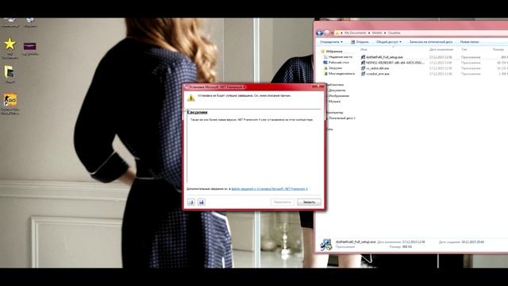
Task: Click the star icon beside Избранное
Action: coord(323,51)
